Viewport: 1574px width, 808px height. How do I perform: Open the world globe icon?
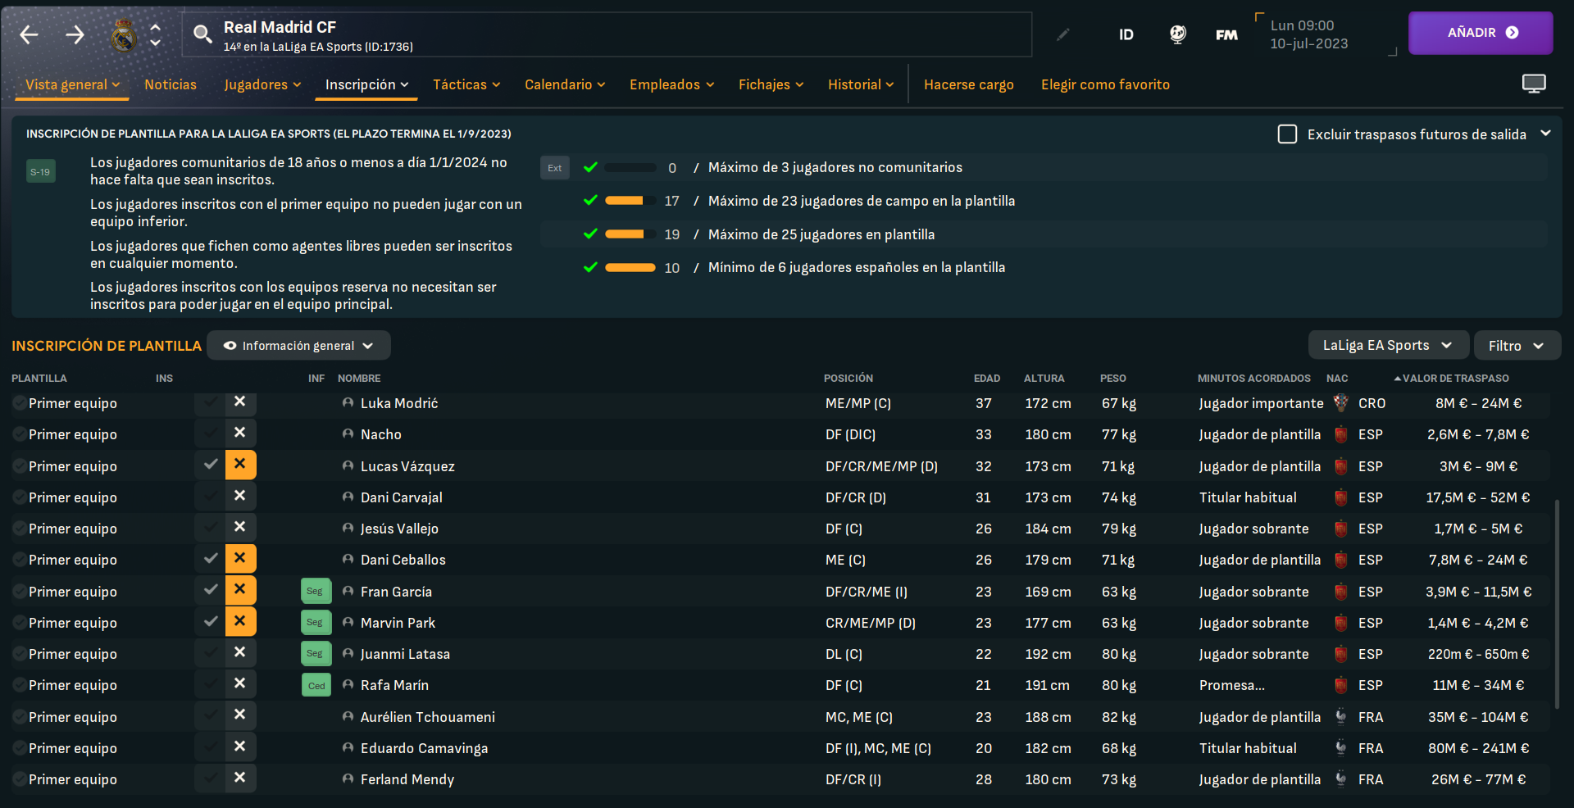click(x=1178, y=34)
